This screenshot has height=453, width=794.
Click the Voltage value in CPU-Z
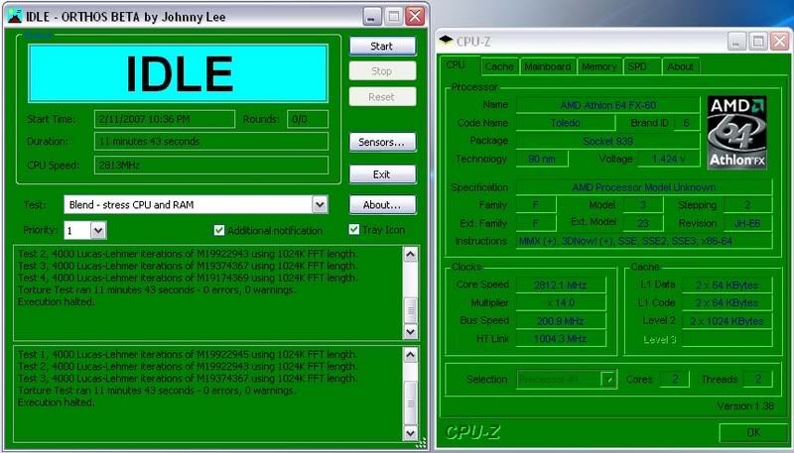point(668,160)
